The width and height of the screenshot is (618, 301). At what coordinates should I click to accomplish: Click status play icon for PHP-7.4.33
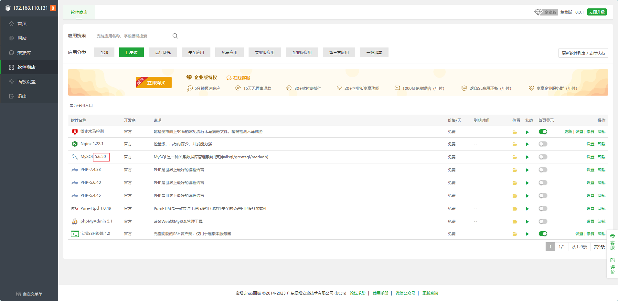pyautogui.click(x=527, y=170)
